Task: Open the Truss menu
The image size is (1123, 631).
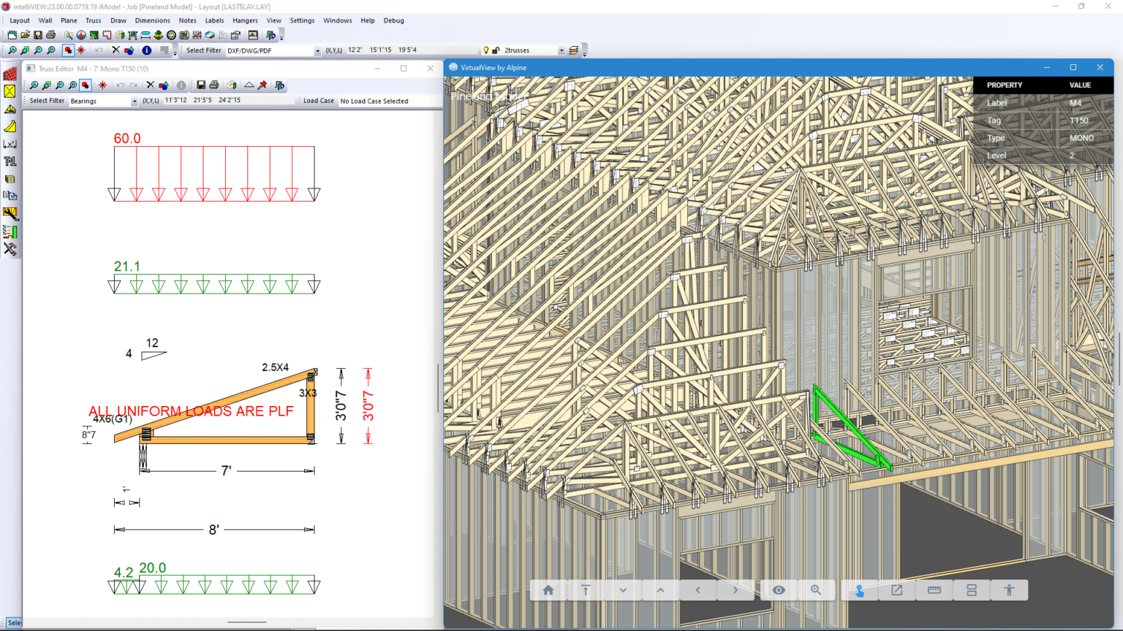Action: 93,20
